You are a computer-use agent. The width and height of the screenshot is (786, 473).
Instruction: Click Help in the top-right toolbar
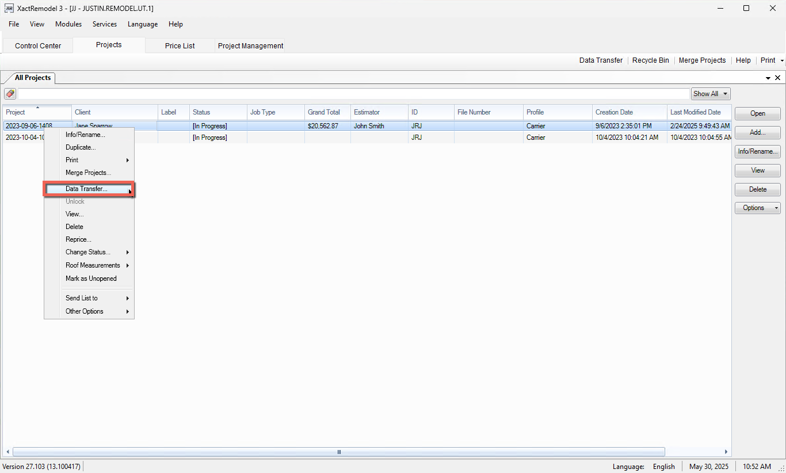[743, 60]
